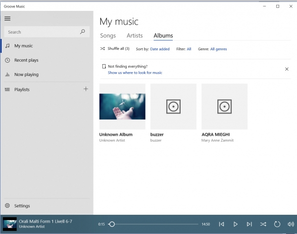Click the search magnifier icon
This screenshot has height=234, width=297.
(x=82, y=32)
